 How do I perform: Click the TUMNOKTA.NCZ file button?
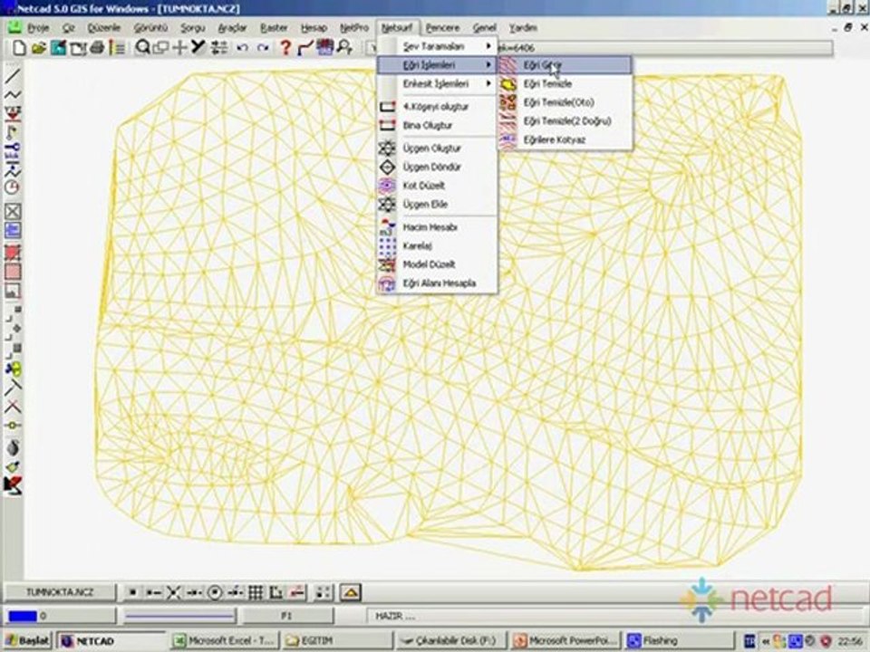coord(60,592)
